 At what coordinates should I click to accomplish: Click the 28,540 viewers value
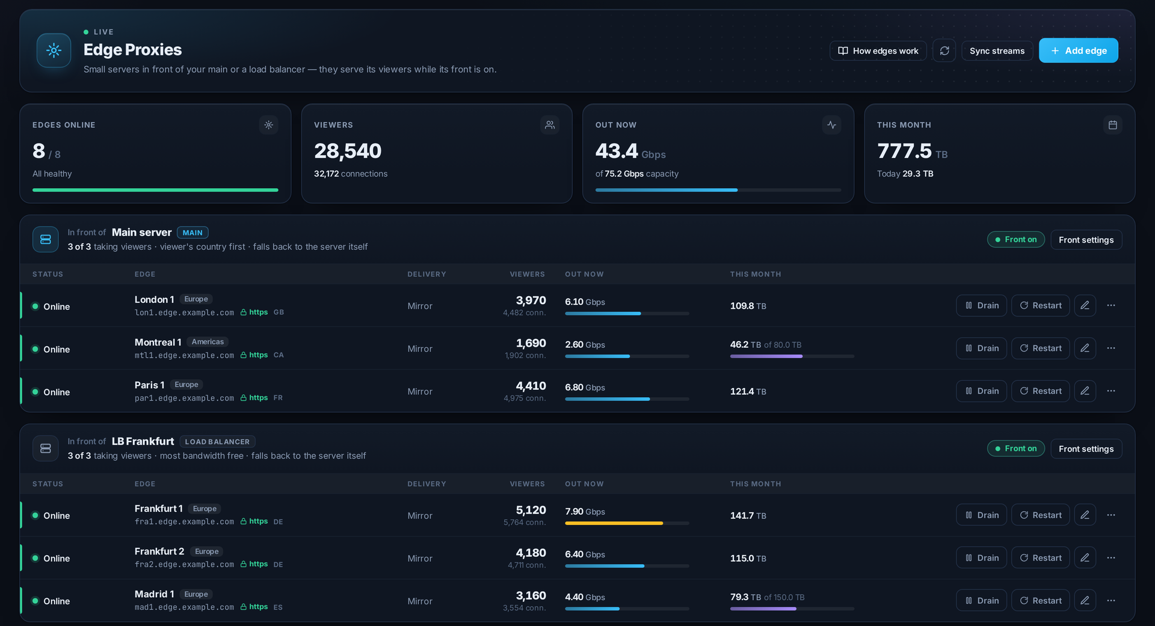(x=348, y=151)
